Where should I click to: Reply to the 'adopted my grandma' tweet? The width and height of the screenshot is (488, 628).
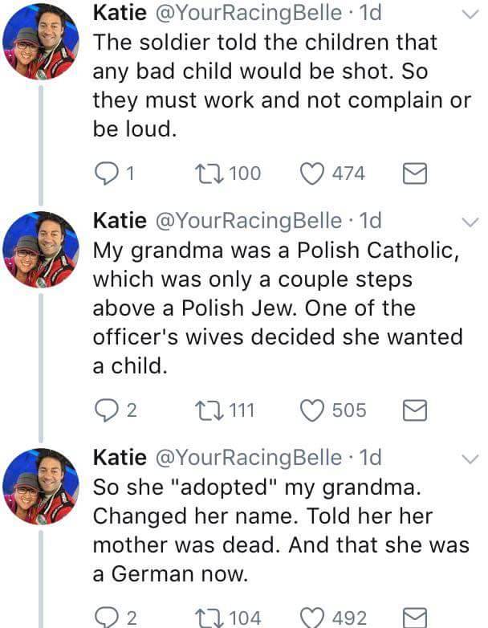[108, 617]
